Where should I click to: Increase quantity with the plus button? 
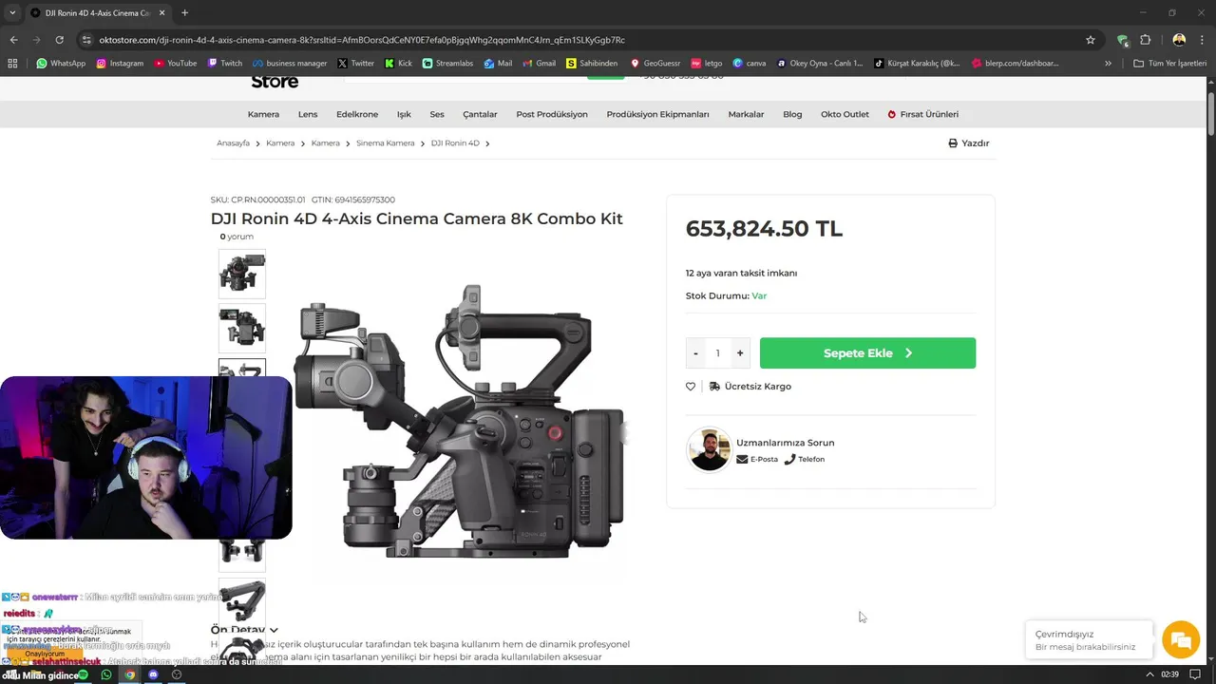click(740, 352)
